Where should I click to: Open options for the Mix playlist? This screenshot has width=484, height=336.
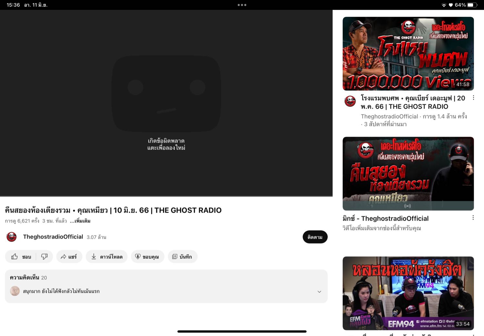coord(473,218)
